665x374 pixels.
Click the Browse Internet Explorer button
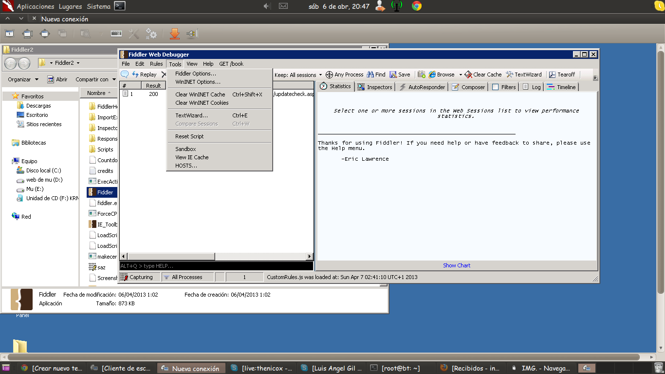(x=442, y=75)
